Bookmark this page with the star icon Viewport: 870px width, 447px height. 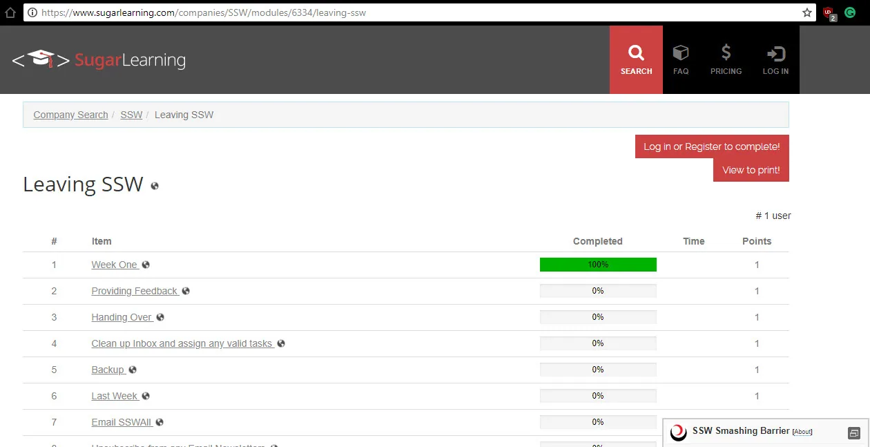806,12
